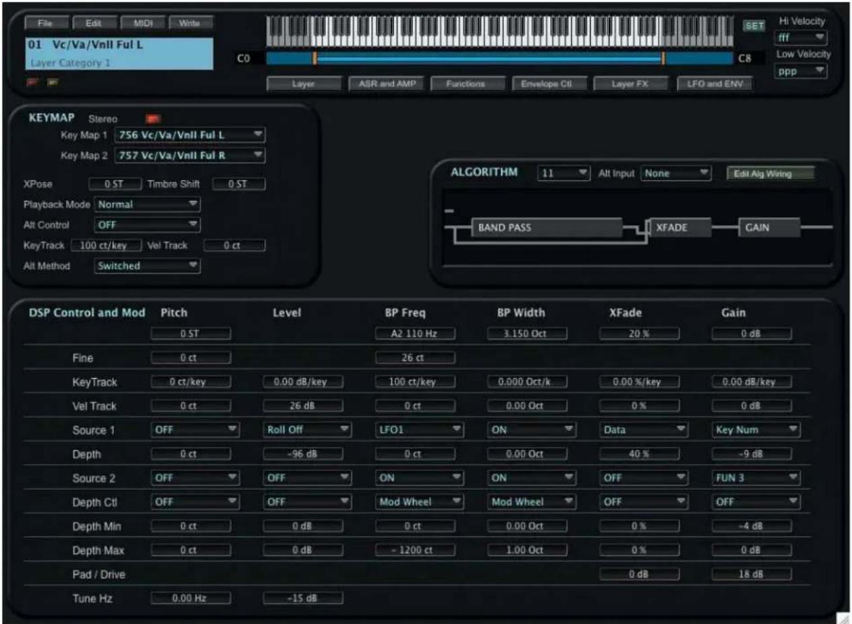Open Pitch Source 1 OFF dropdown
This screenshot has height=624, width=852.
(x=195, y=429)
